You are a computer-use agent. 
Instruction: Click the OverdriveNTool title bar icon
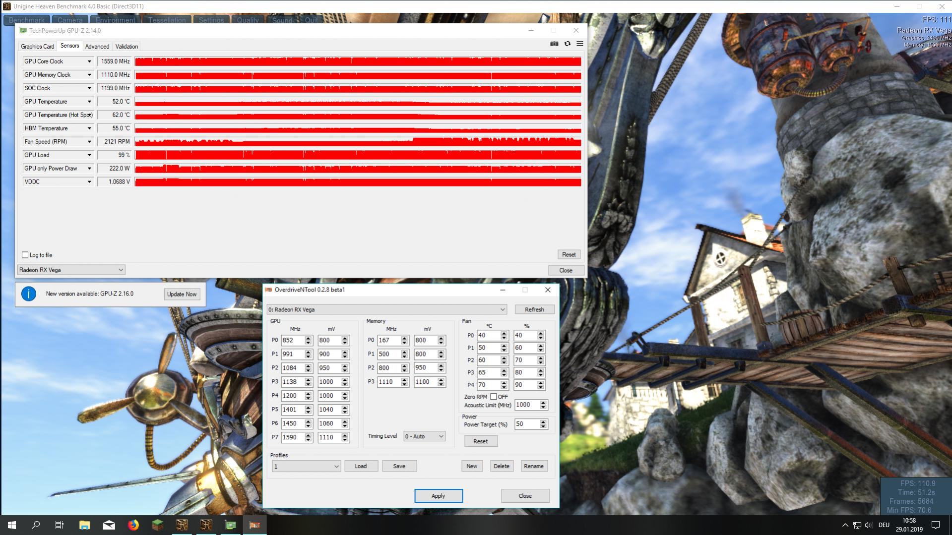click(269, 290)
